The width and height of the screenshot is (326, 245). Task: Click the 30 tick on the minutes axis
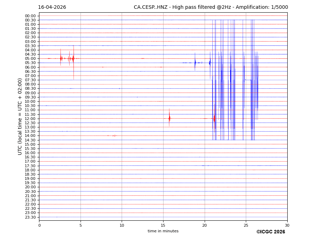pyautogui.click(x=287, y=225)
